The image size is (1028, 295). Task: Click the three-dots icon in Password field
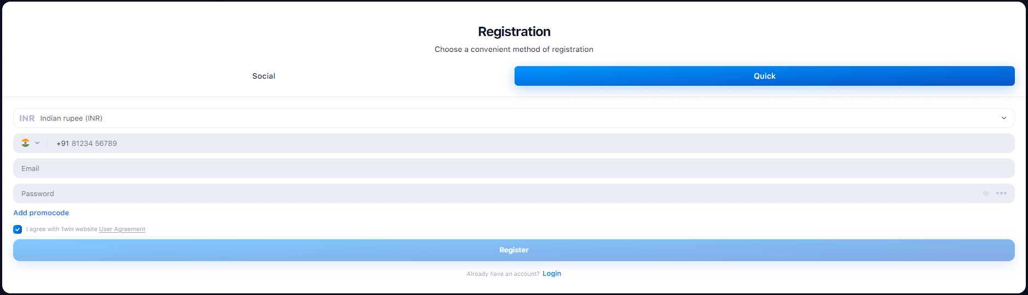tap(1001, 193)
